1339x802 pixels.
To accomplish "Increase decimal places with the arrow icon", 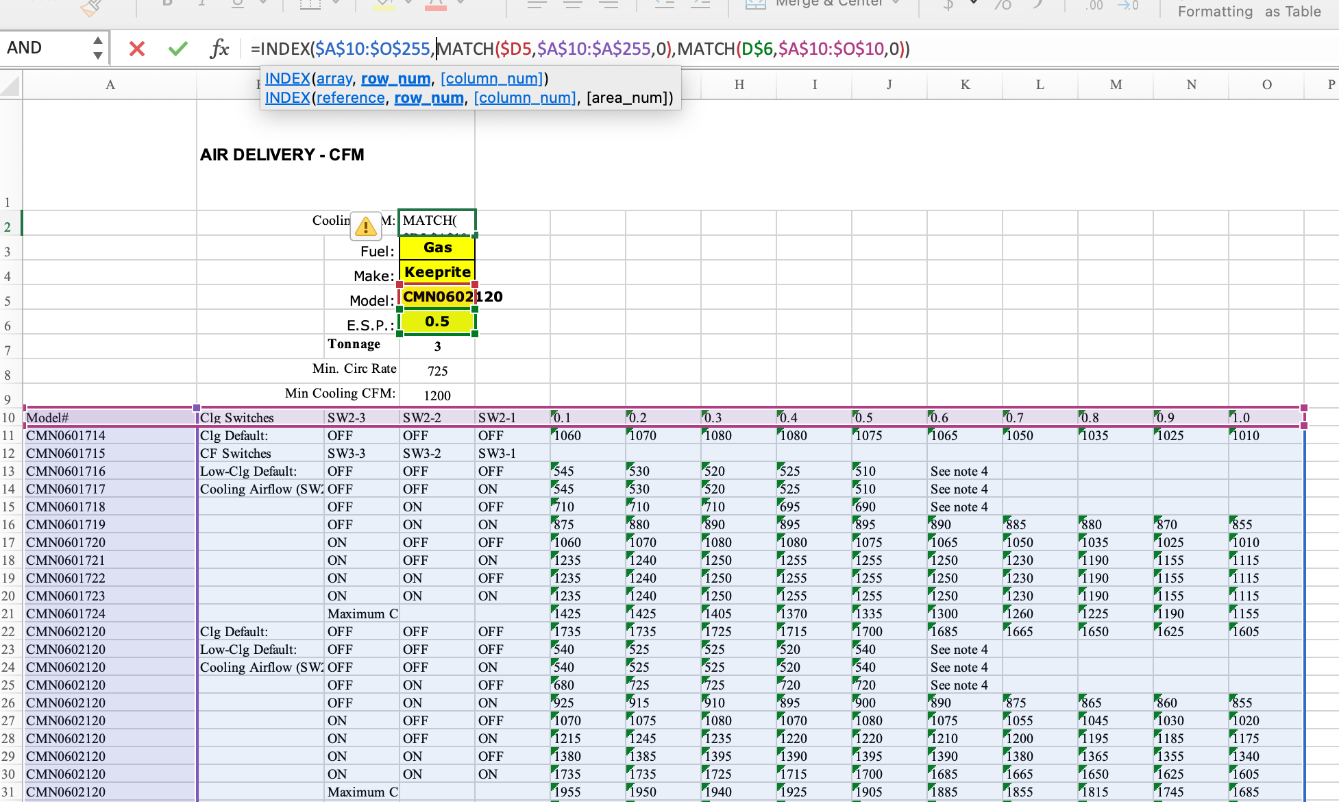I will [x=1127, y=5].
